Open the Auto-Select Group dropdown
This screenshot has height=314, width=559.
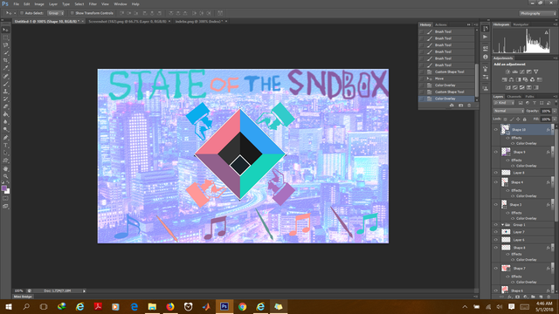(x=56, y=13)
